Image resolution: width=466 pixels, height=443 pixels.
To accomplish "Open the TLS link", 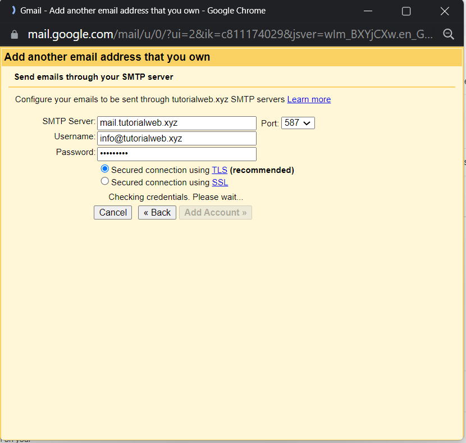I will tap(219, 170).
